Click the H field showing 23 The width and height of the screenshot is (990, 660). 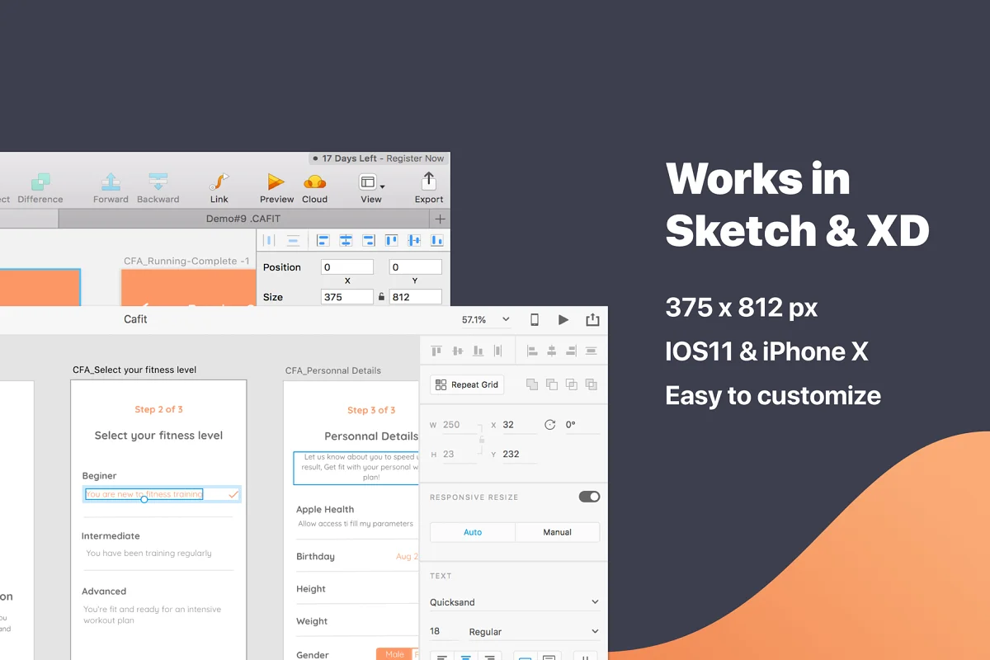[x=460, y=455]
